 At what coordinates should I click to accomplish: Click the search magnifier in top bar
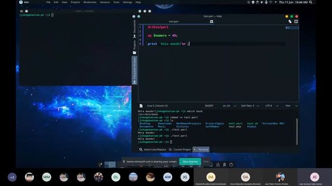click(x=311, y=2)
